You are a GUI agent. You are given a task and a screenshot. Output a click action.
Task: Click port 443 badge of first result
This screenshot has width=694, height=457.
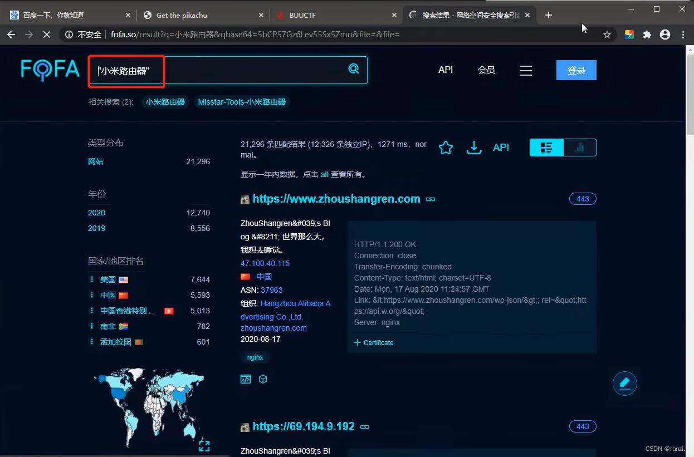click(583, 199)
